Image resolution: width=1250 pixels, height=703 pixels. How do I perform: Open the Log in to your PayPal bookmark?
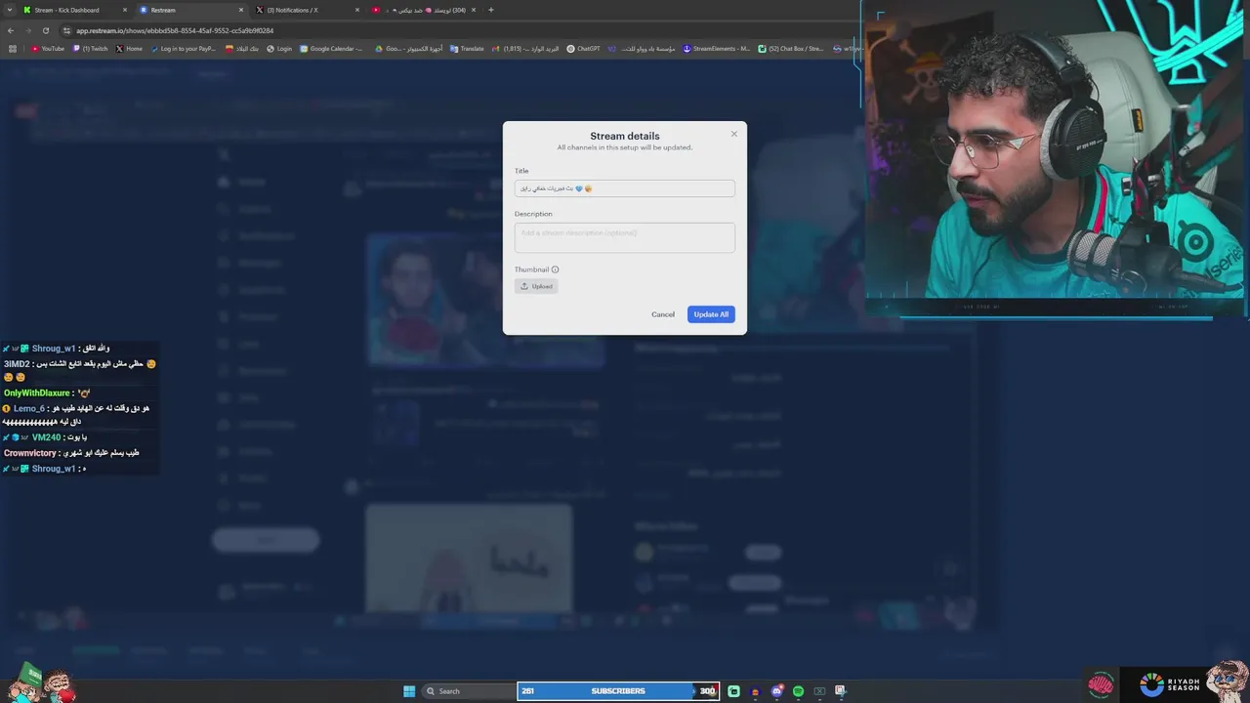tap(184, 49)
